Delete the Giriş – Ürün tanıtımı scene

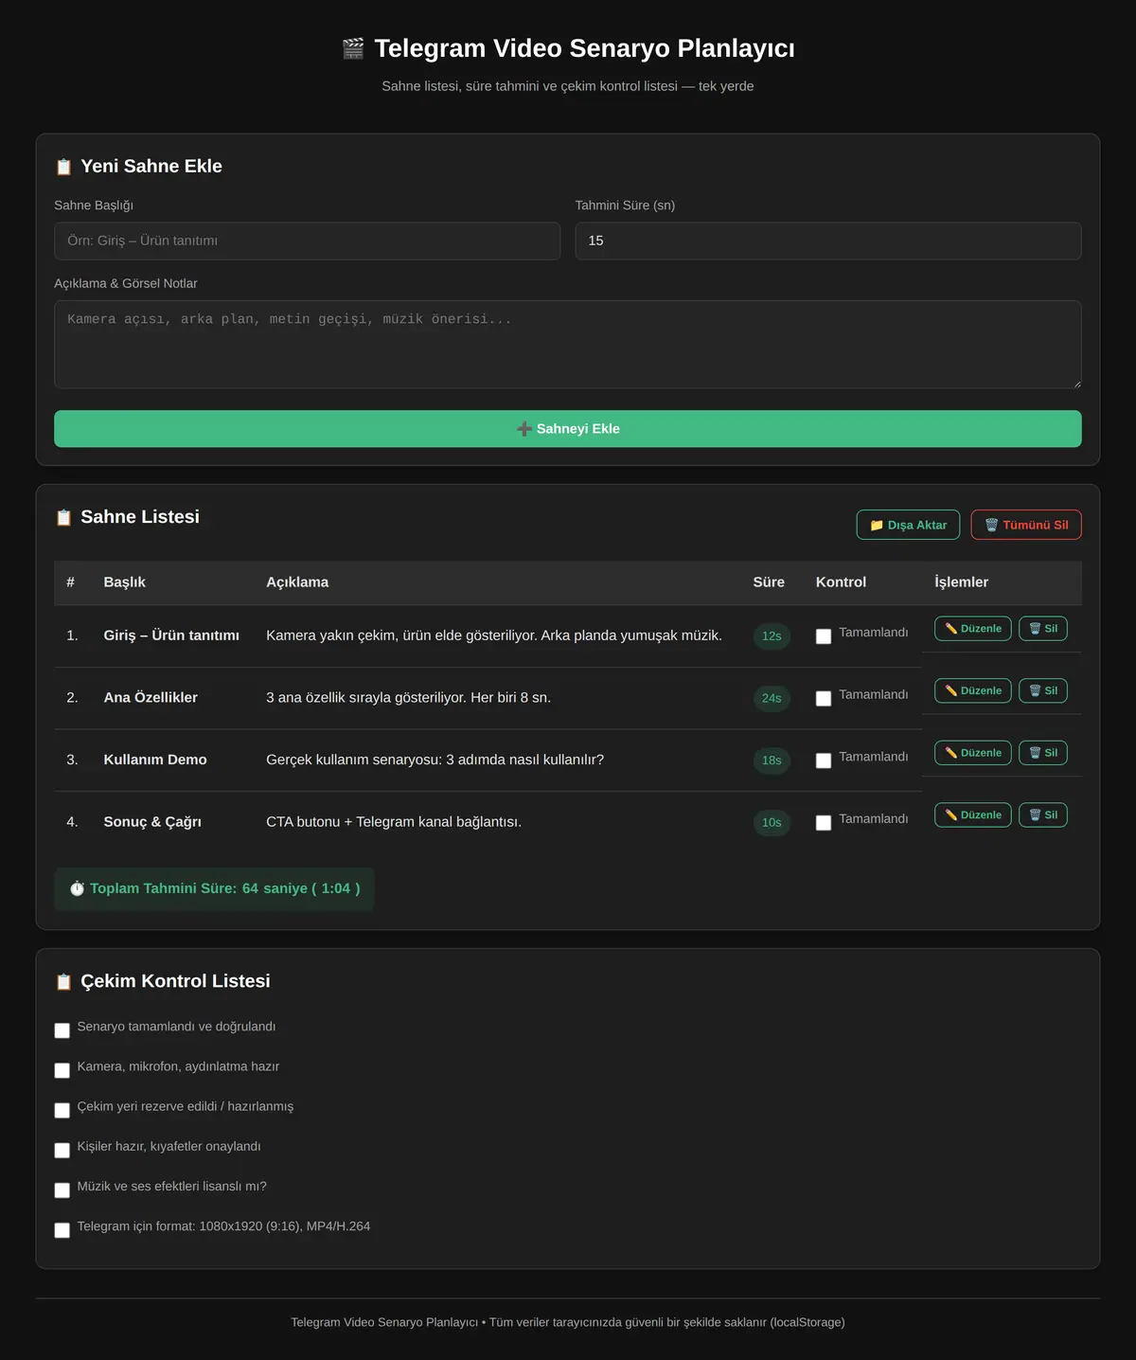click(x=1043, y=629)
